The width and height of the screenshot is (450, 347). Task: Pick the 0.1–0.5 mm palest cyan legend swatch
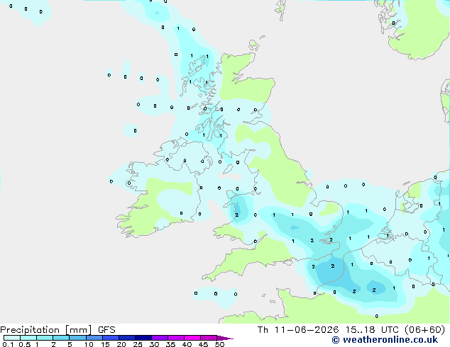coord(12,338)
